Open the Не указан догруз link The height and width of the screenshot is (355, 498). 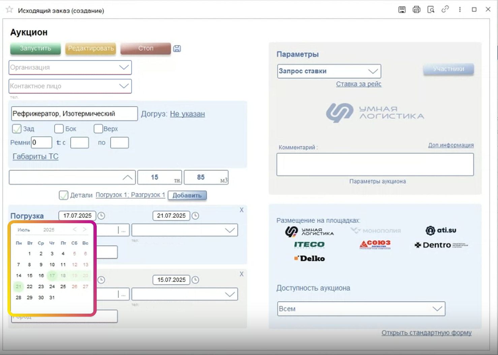tap(187, 114)
